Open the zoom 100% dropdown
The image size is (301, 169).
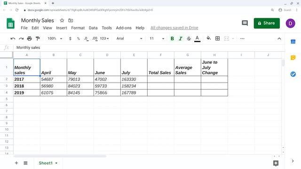click(55, 38)
